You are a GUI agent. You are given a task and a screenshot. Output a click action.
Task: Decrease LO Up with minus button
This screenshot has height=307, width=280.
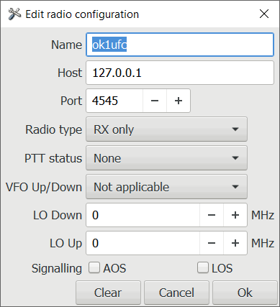click(212, 243)
